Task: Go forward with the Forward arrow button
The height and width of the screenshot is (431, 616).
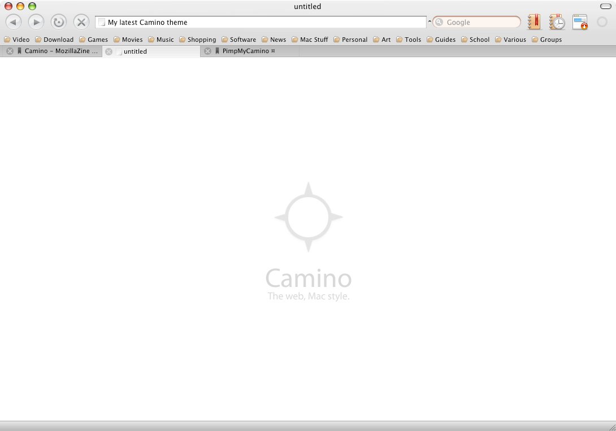Action: pos(36,22)
